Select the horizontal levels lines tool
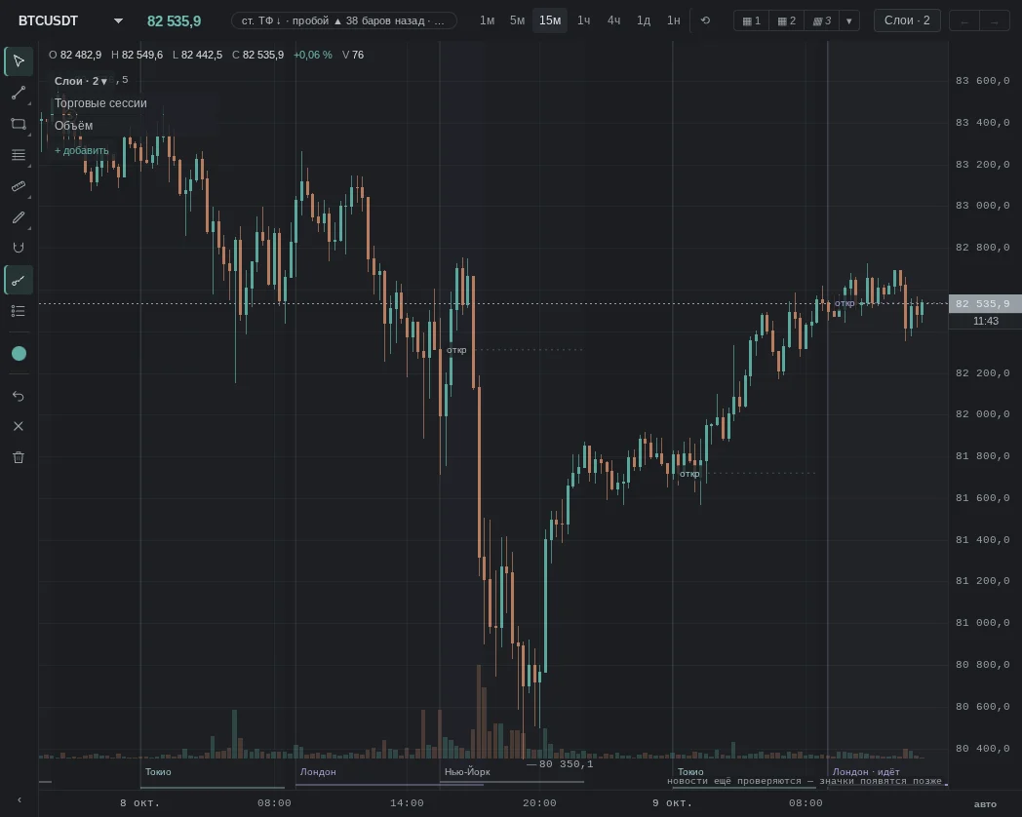 [19, 155]
